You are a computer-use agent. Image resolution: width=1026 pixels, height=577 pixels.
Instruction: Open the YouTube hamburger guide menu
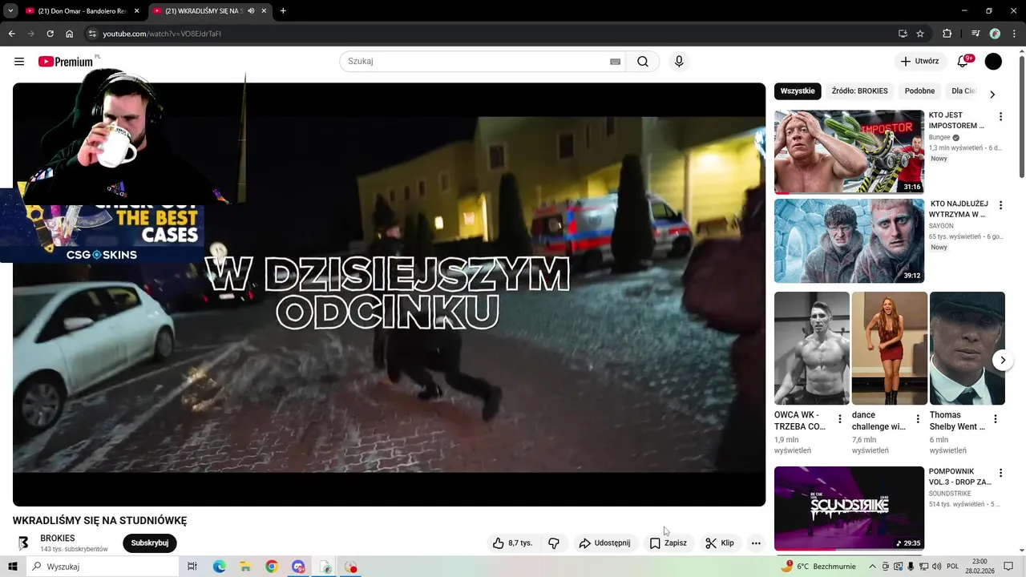tap(19, 62)
